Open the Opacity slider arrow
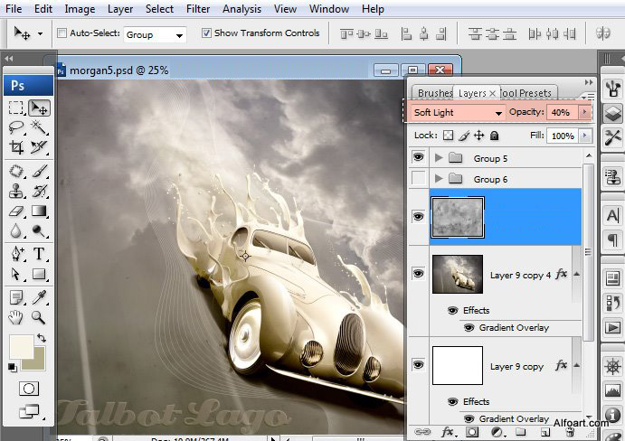 [584, 112]
